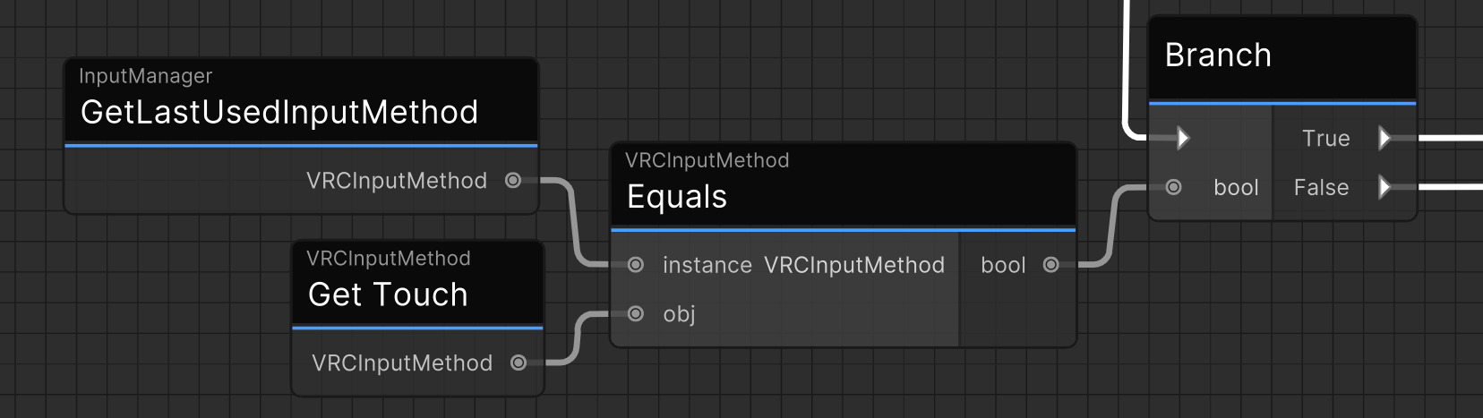The image size is (1483, 418).
Task: Click the white False flow wire leaving Branch
Action: pyautogui.click(x=1451, y=187)
